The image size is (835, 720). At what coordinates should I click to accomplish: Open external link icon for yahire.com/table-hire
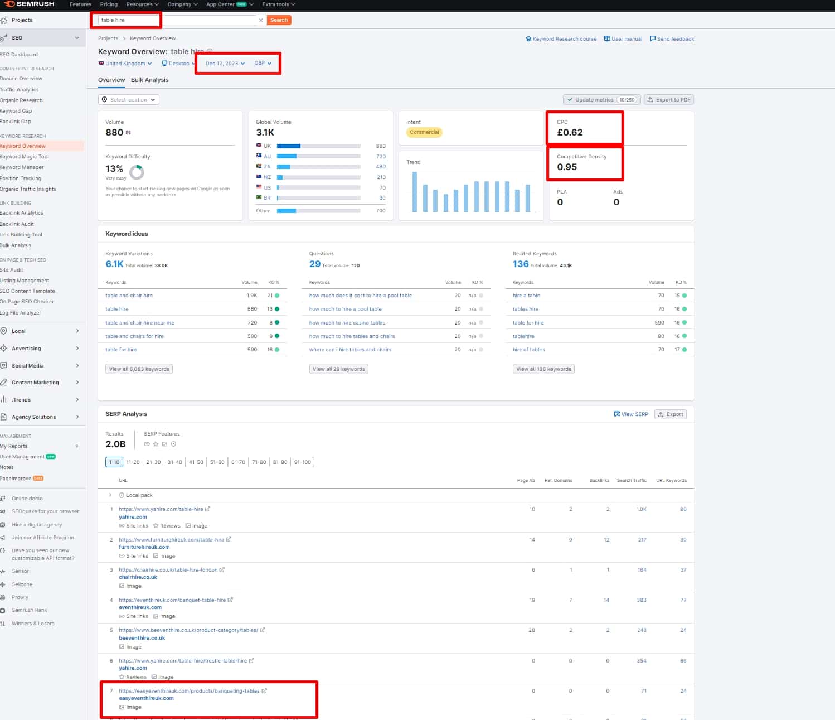(x=207, y=509)
